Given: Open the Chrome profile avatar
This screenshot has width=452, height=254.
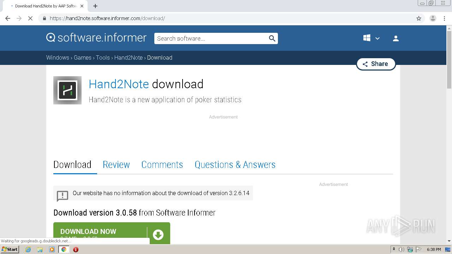Looking at the screenshot, I should [x=433, y=18].
